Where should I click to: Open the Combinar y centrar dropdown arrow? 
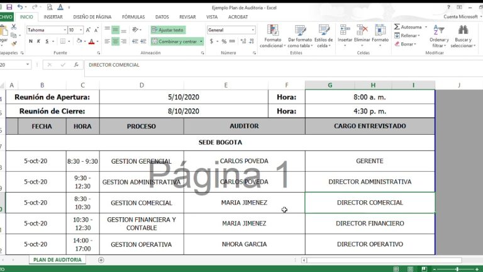[x=201, y=42]
